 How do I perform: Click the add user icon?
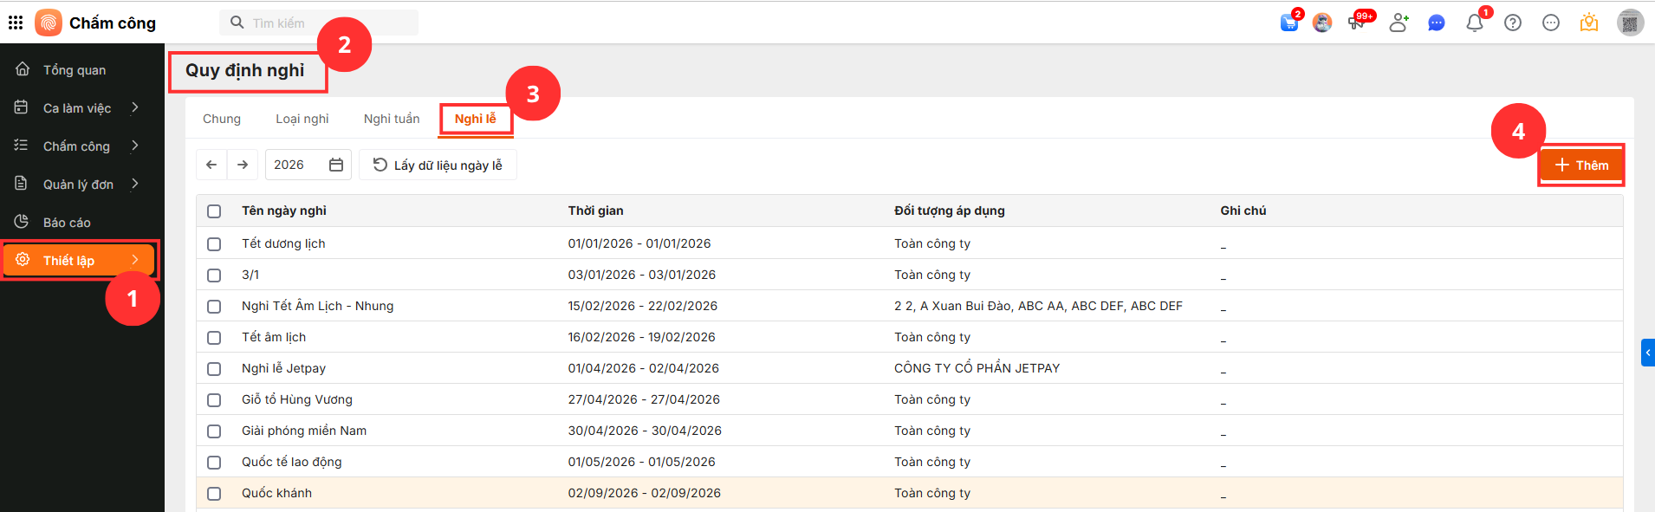[x=1398, y=23]
